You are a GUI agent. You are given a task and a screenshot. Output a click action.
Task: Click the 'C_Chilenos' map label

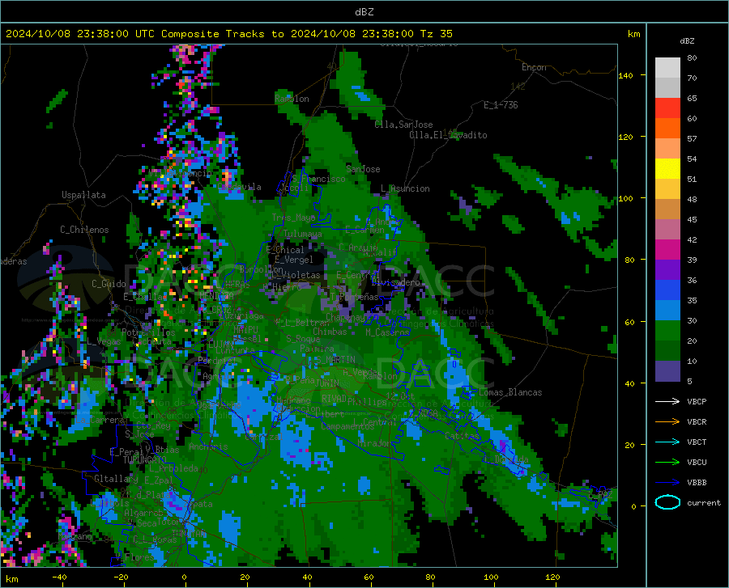(x=84, y=230)
